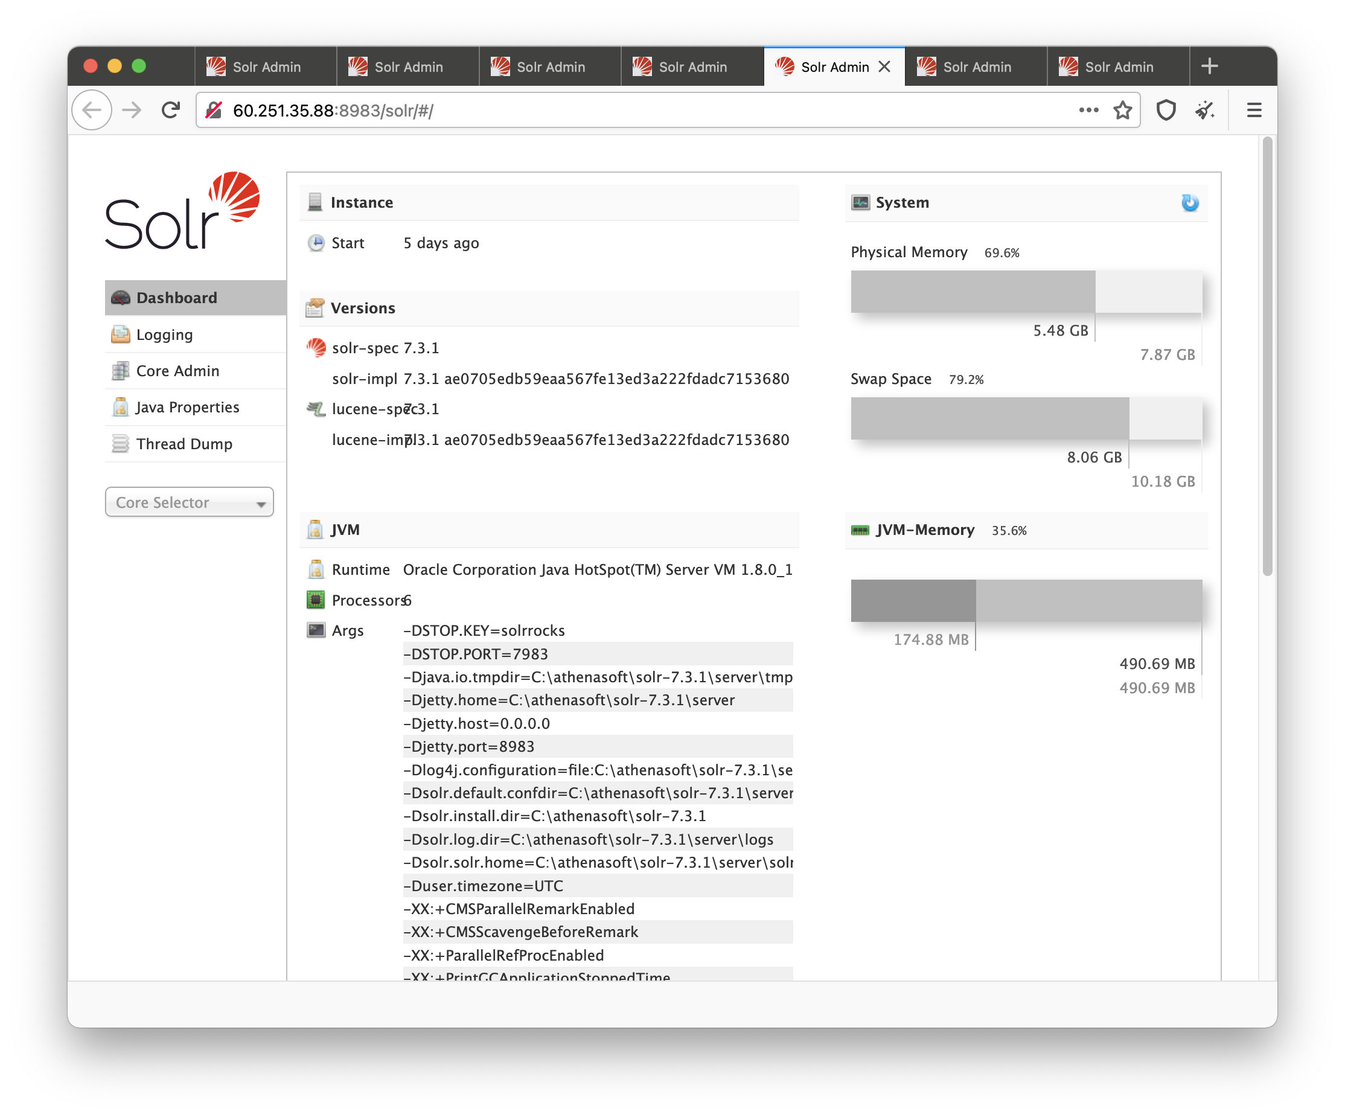Open the page actions three-dot menu
Viewport: 1345px width, 1117px height.
pyautogui.click(x=1088, y=110)
